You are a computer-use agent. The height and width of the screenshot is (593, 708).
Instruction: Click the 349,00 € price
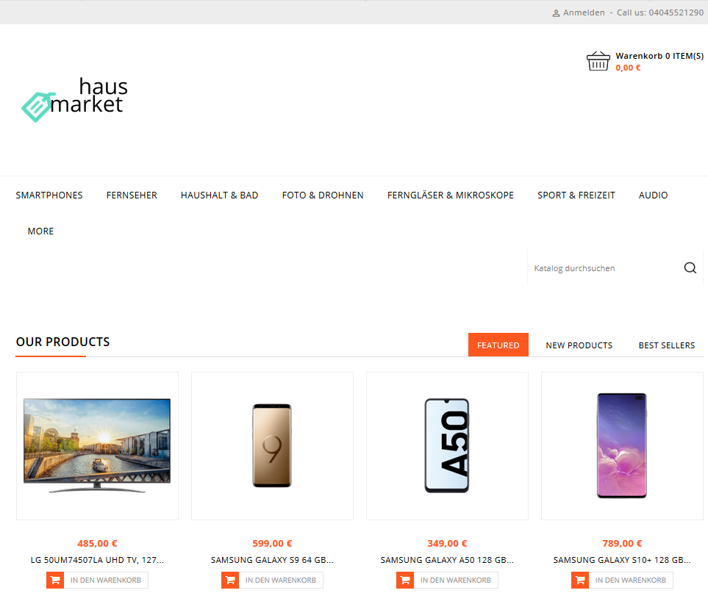(447, 543)
